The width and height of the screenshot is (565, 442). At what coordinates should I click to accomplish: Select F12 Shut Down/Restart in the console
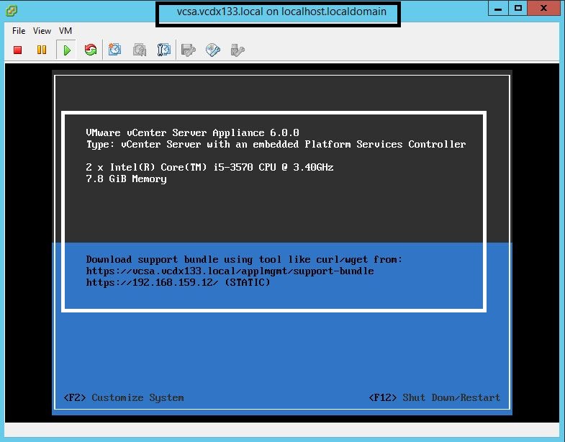(x=434, y=397)
